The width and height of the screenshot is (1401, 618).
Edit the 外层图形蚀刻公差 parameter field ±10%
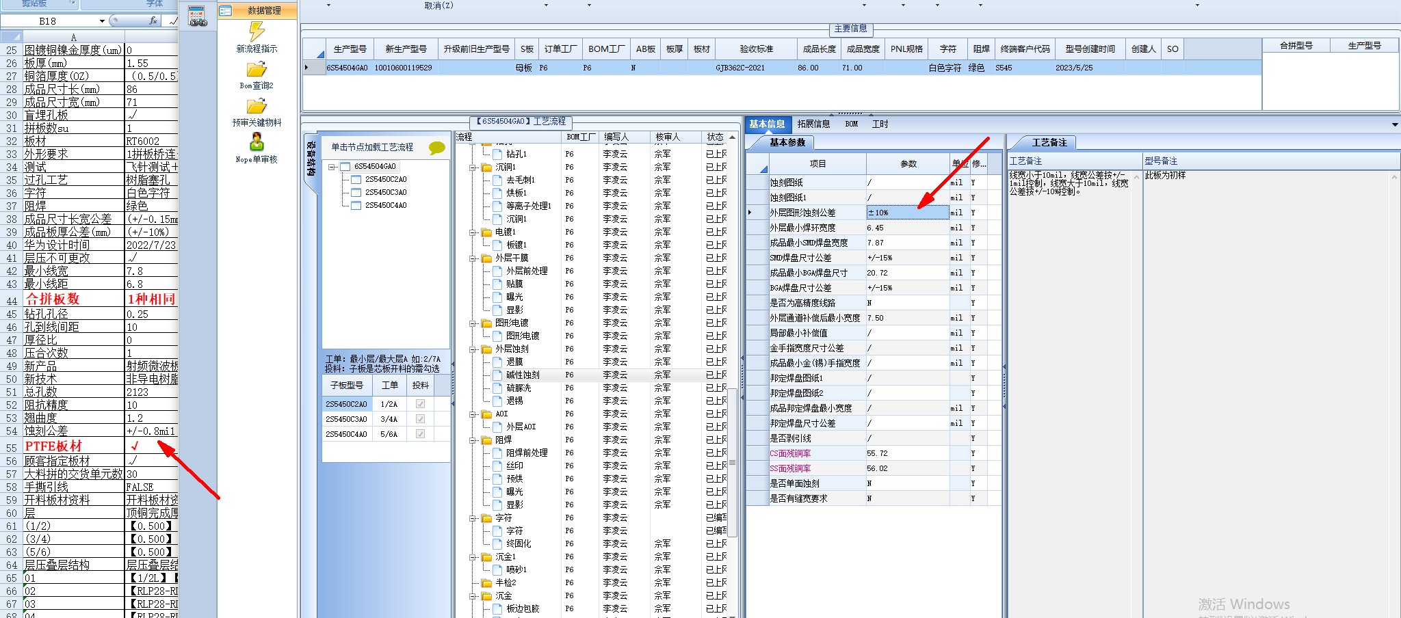point(908,213)
